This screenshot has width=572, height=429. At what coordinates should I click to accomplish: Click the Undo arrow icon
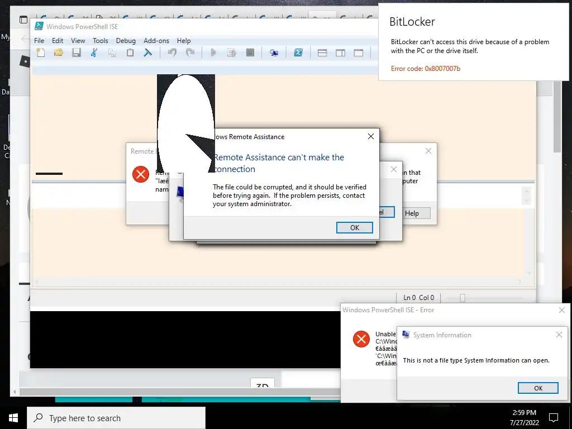click(172, 53)
